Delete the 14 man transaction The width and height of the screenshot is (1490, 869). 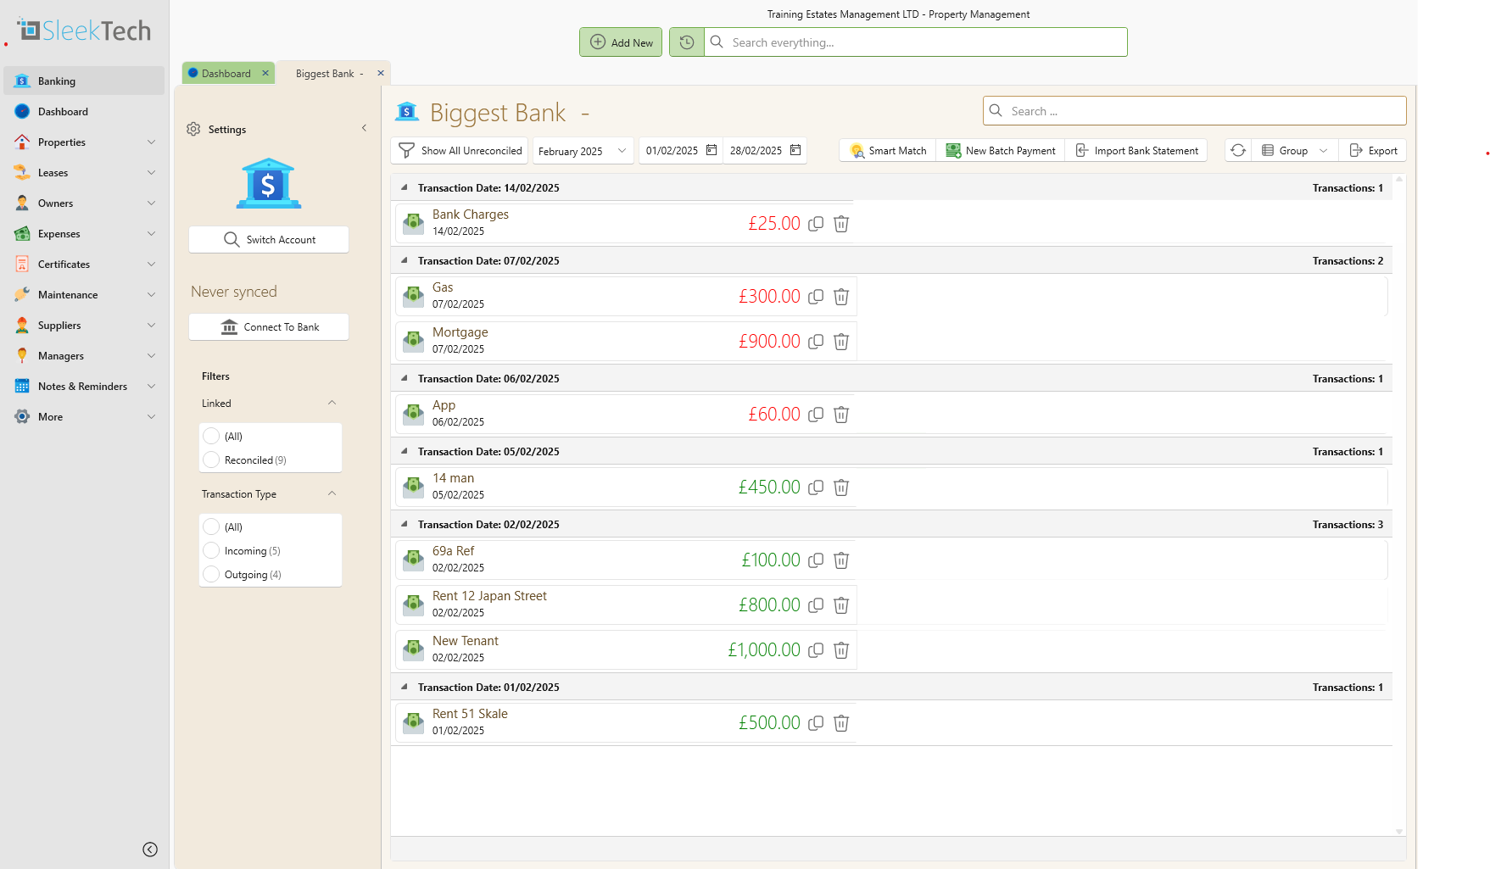point(841,487)
